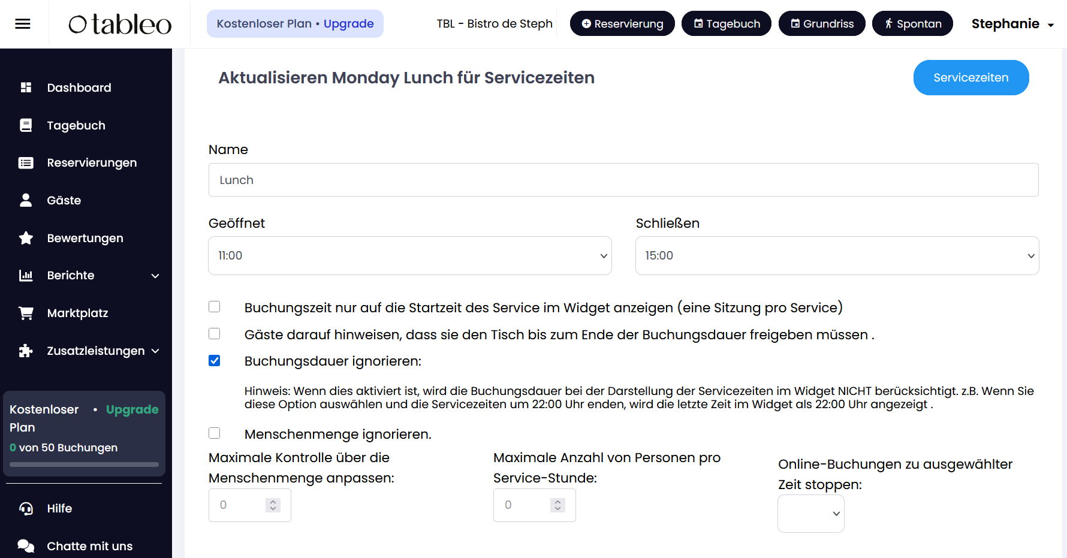Click the 0 von 50 Buchungen text
1067x558 pixels.
(64, 448)
